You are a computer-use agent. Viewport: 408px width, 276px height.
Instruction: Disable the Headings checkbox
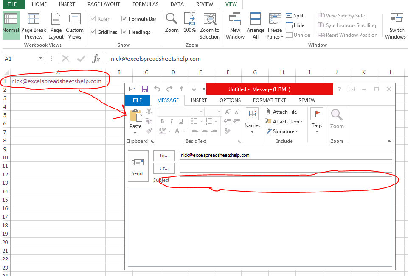pyautogui.click(x=124, y=32)
